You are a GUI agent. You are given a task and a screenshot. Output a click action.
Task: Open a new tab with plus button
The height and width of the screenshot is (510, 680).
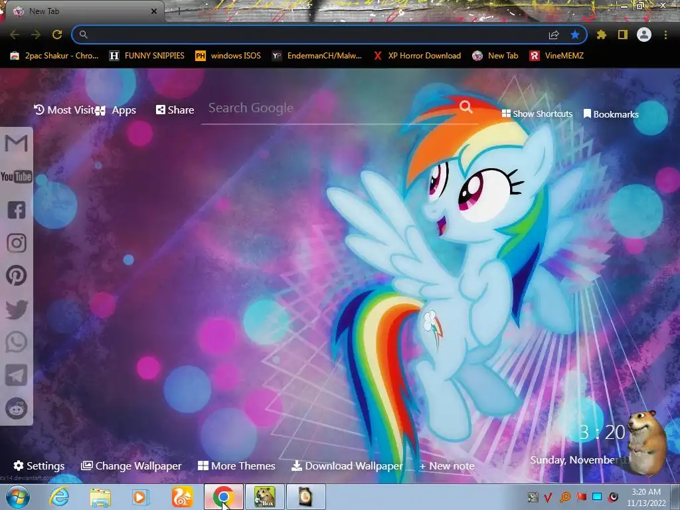(179, 11)
